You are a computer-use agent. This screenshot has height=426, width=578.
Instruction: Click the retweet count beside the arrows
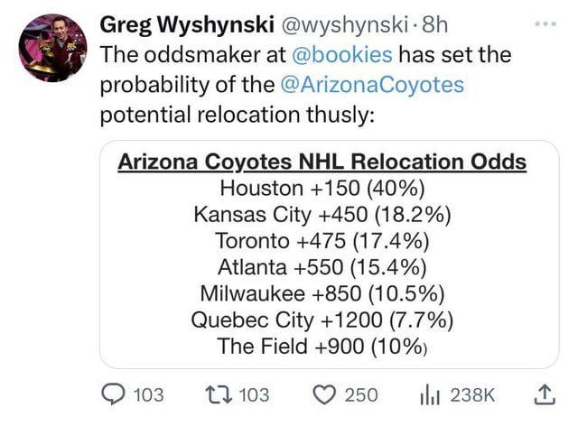[255, 394]
